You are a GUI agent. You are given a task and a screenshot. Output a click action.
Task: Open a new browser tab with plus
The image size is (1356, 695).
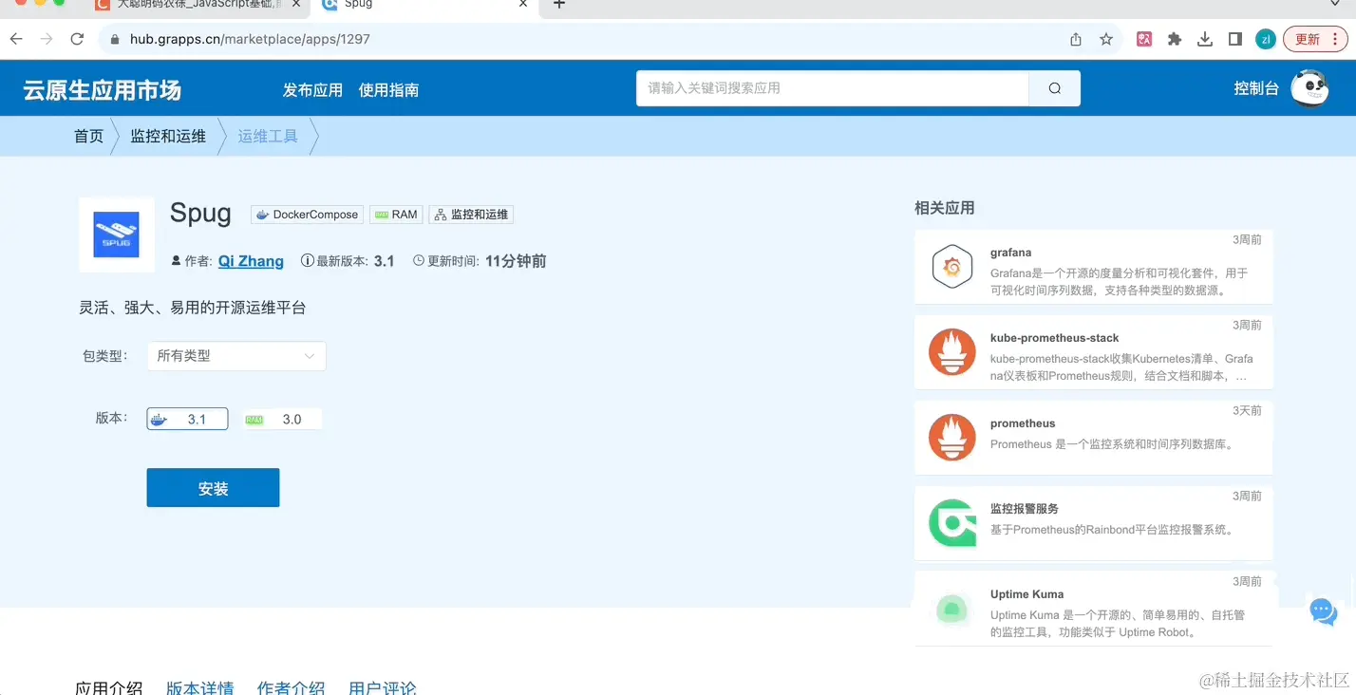pos(559,5)
